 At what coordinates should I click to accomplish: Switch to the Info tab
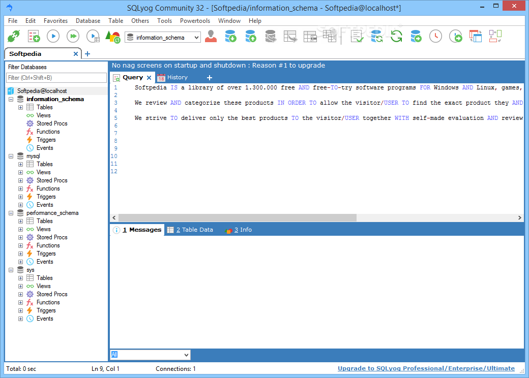coord(239,230)
